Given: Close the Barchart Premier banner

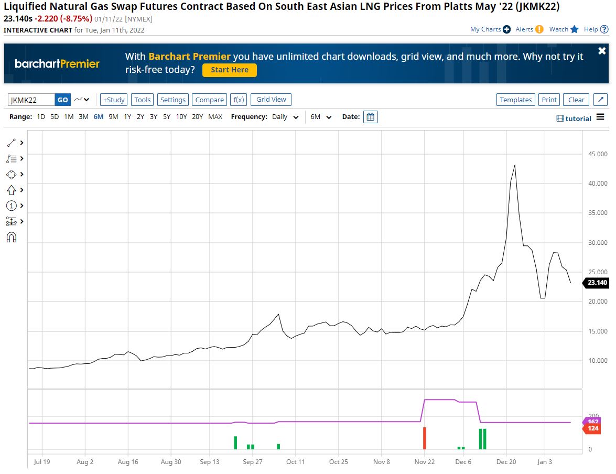Looking at the screenshot, I should [602, 51].
